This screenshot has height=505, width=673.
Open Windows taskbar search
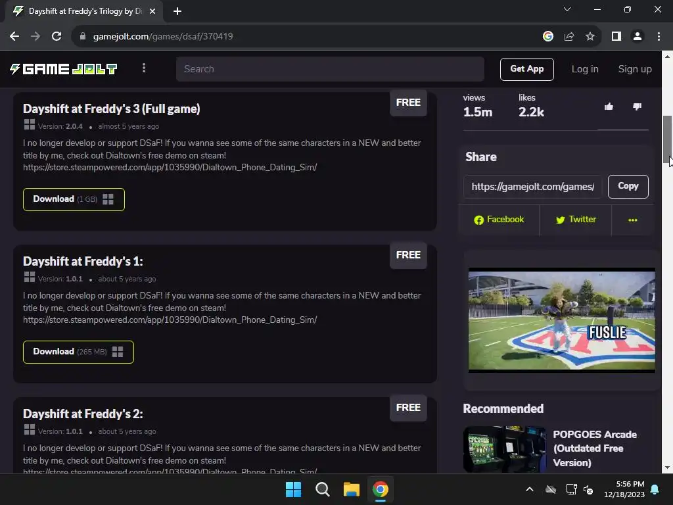(x=322, y=489)
